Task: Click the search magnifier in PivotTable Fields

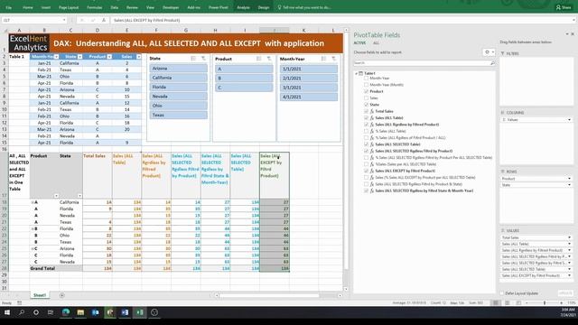Action: coord(492,63)
